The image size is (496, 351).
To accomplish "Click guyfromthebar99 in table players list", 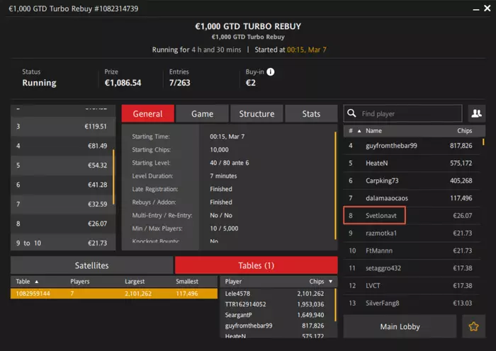I will [x=277, y=326].
